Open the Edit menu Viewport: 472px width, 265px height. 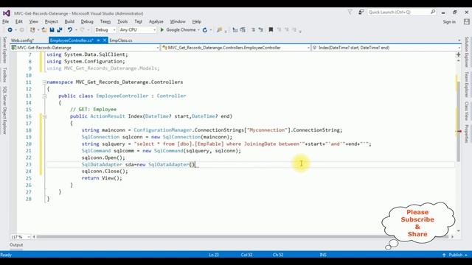pos(19,21)
